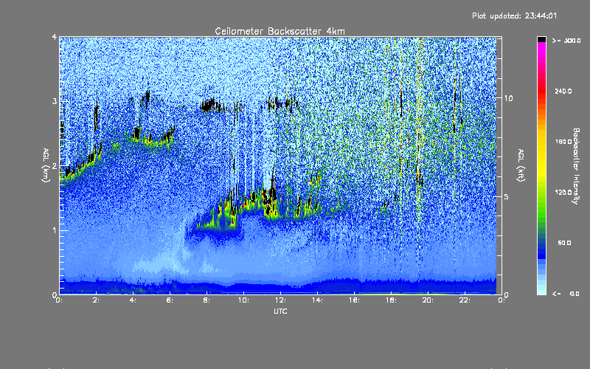The image size is (590, 369).
Task: Click the '>= 300.0' colorbar maximum label
Action: tap(566, 41)
